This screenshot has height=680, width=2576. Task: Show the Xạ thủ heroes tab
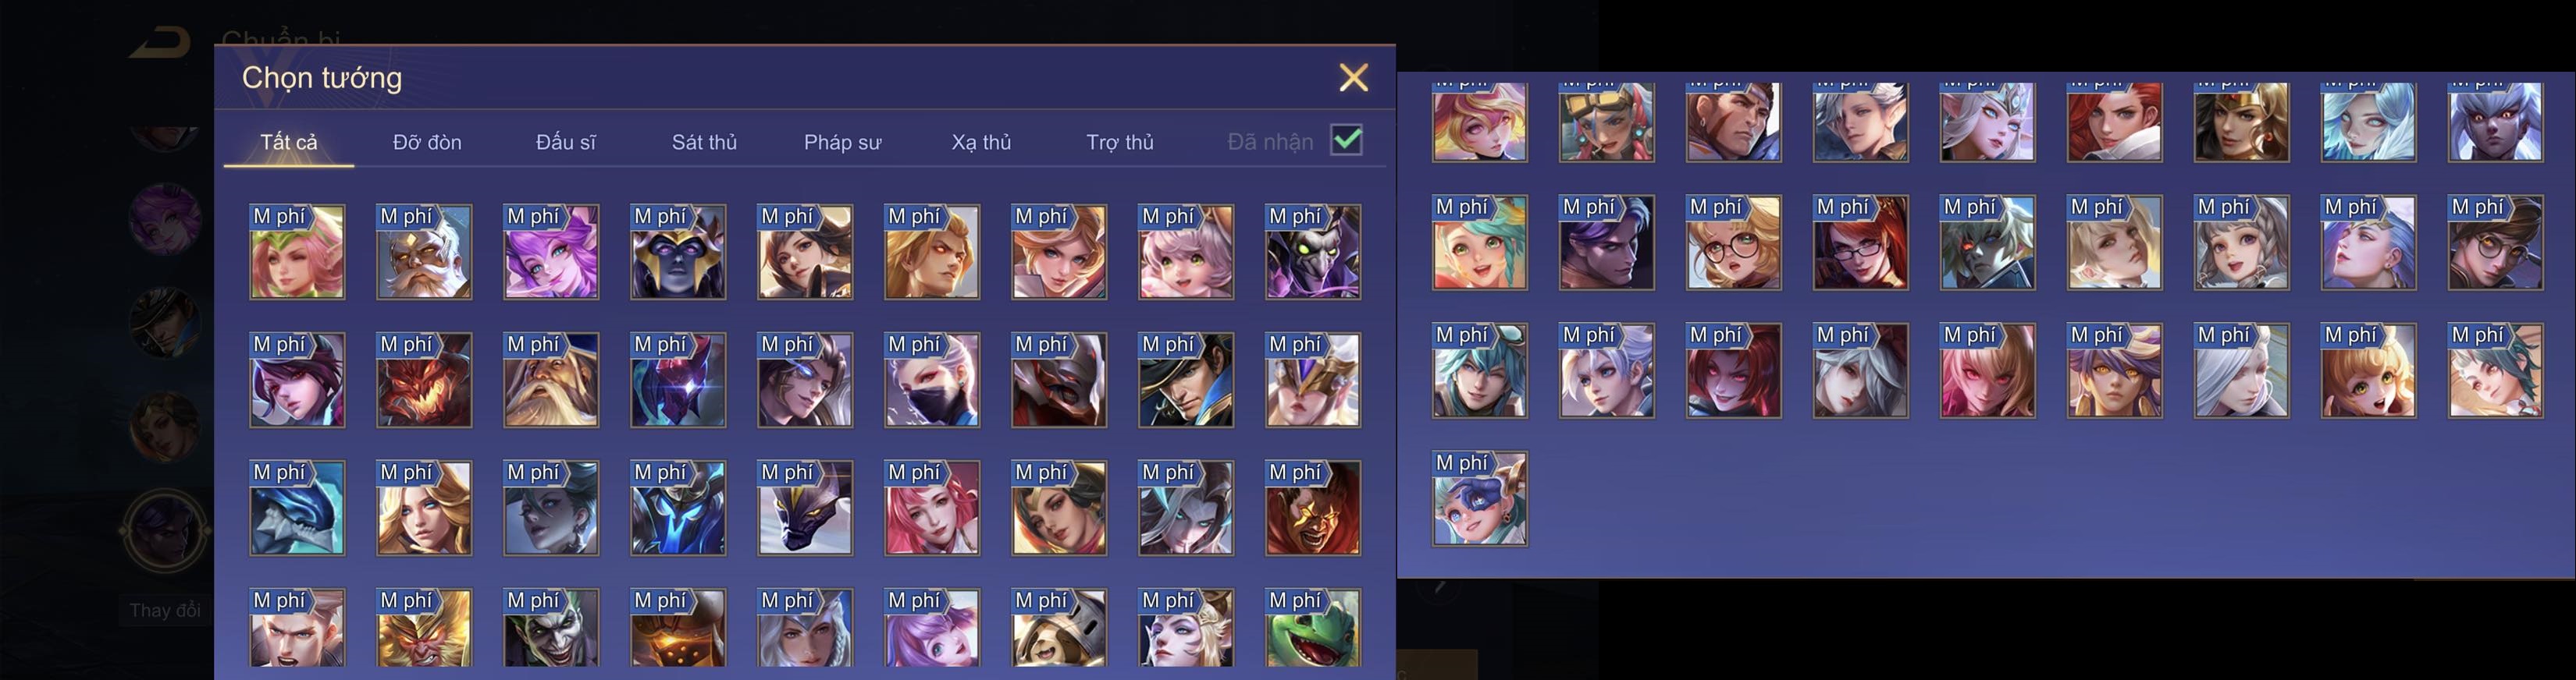click(x=981, y=142)
